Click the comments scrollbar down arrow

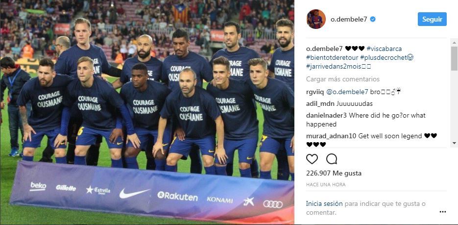point(454,143)
